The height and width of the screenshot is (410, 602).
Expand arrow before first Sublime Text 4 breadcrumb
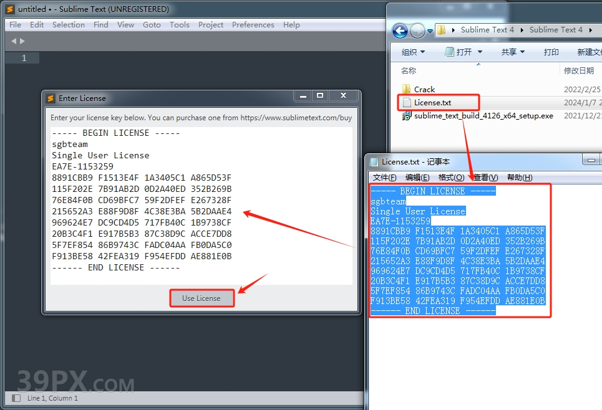pos(454,30)
